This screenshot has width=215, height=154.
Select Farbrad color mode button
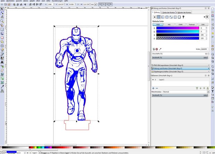point(192,25)
